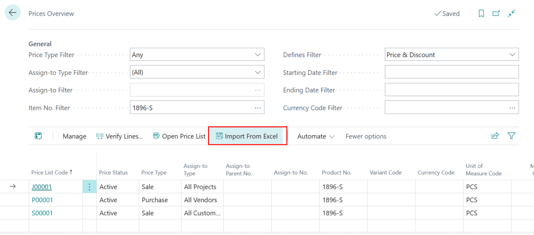Click Open Price List action
This screenshot has height=235, width=534.
point(179,136)
